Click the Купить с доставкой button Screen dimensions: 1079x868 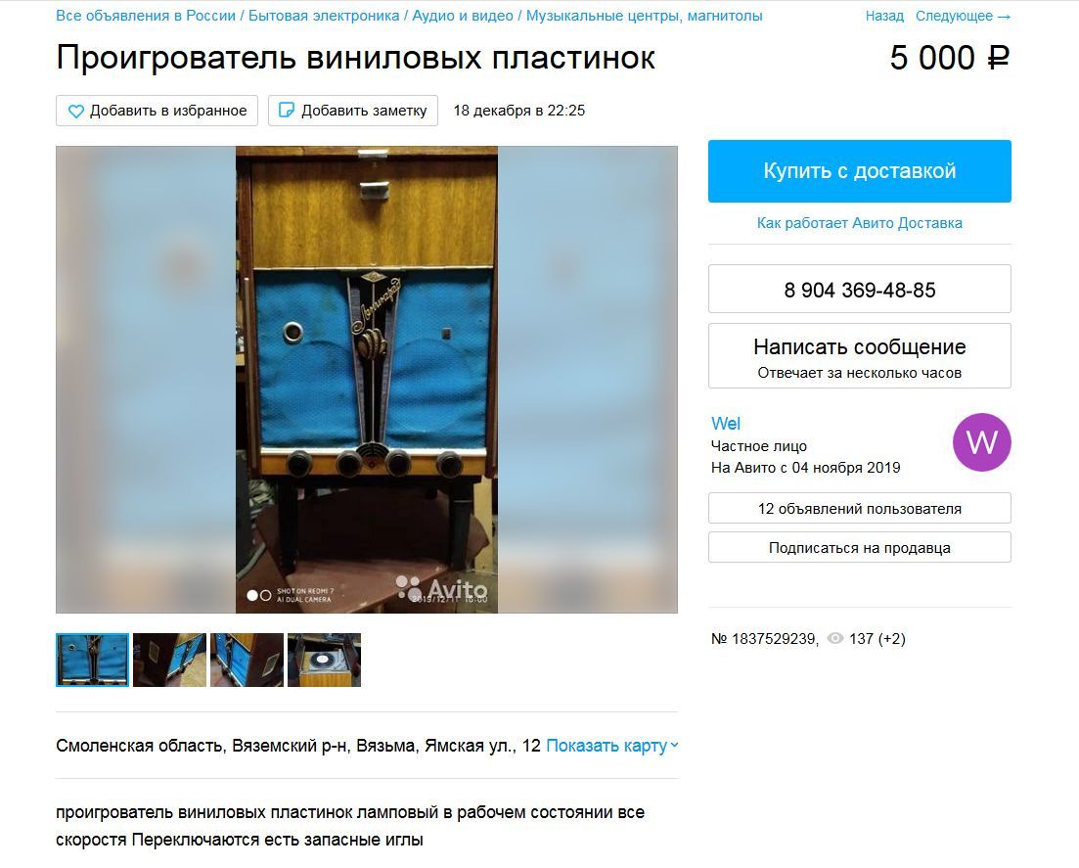[x=860, y=170]
